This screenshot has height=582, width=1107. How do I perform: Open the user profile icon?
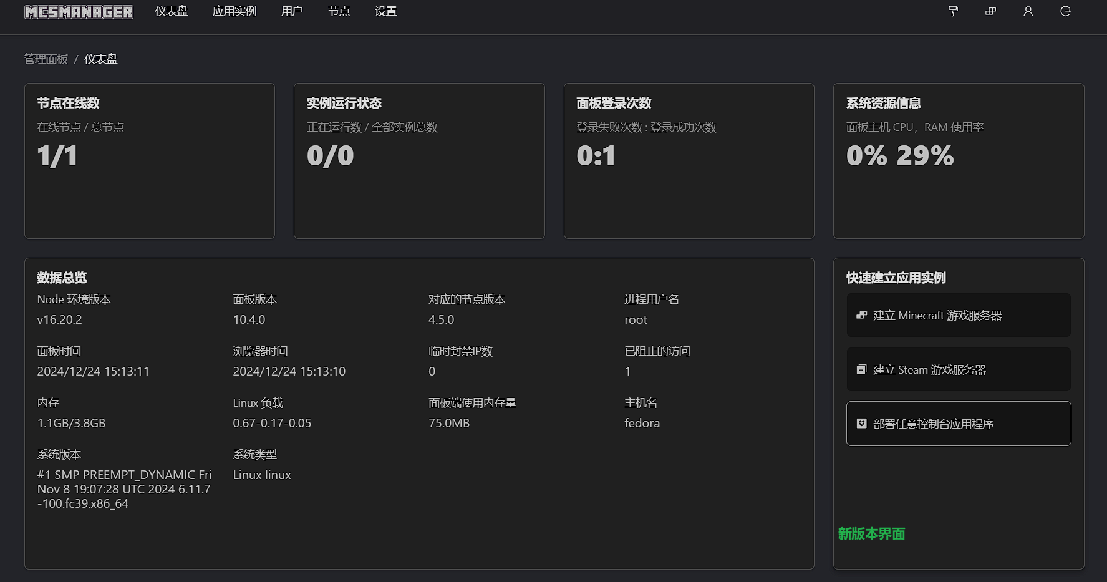pos(1028,11)
